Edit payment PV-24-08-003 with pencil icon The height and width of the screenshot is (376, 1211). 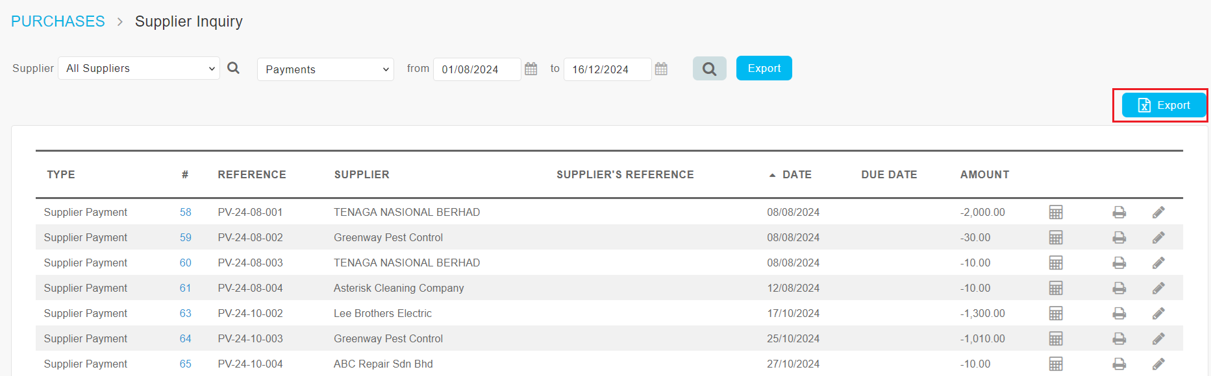click(x=1158, y=263)
